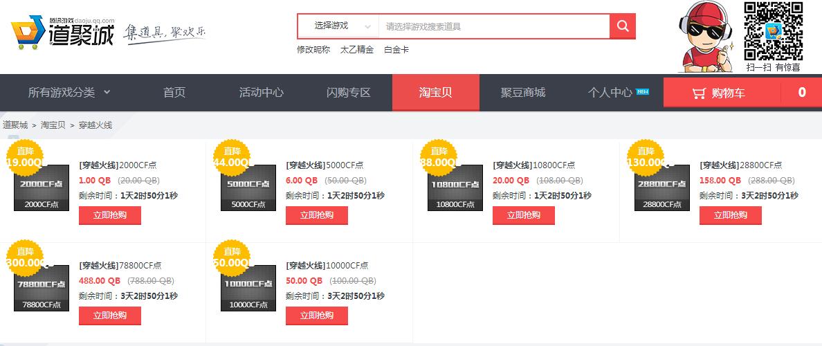Click the 直降 44.00QB discount badge
This screenshot has width=822, height=346.
(232, 158)
